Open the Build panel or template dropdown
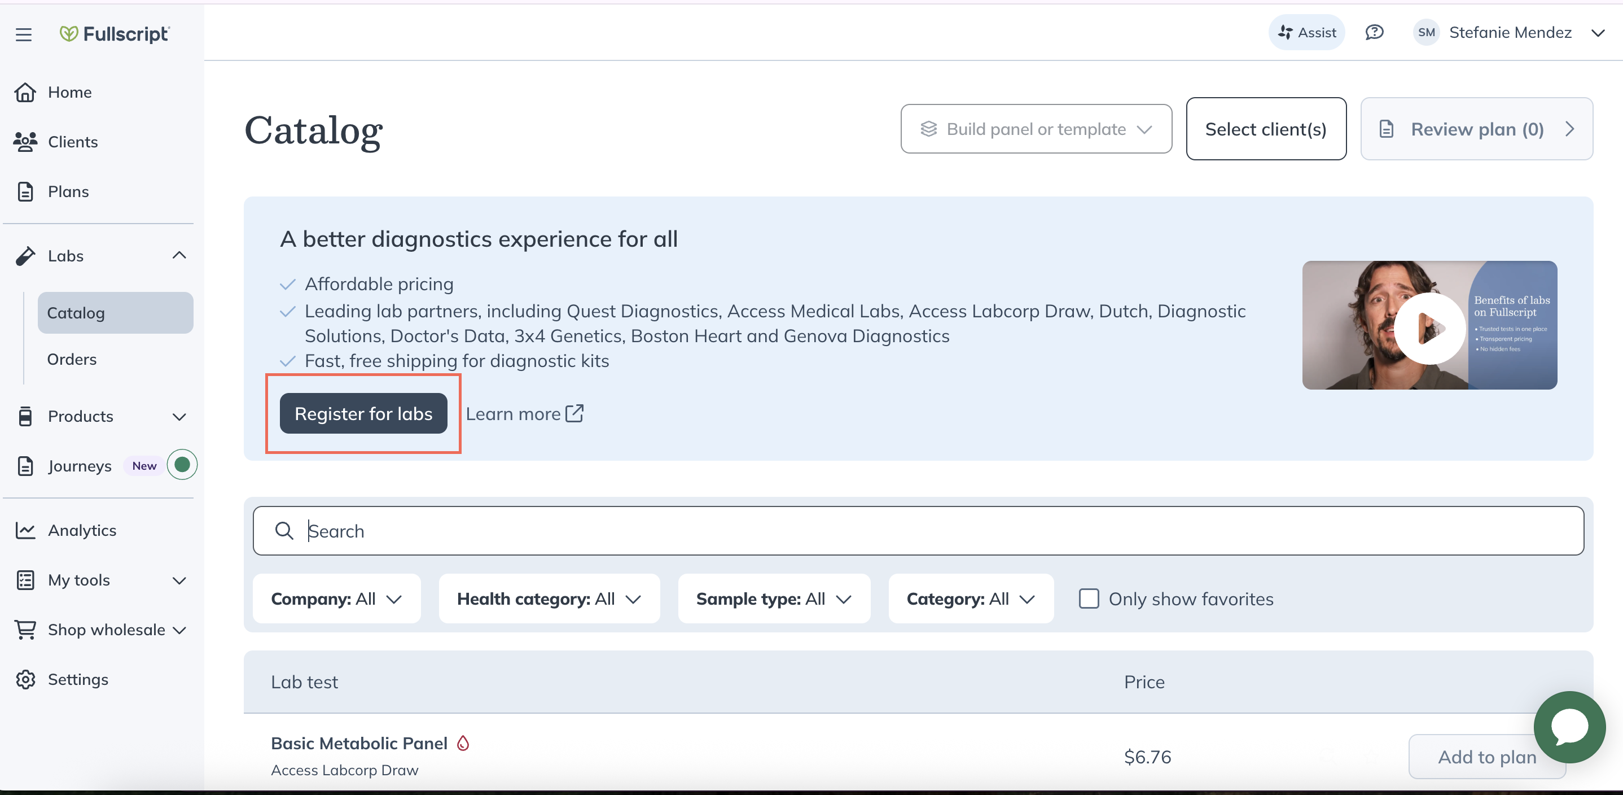 1036,129
